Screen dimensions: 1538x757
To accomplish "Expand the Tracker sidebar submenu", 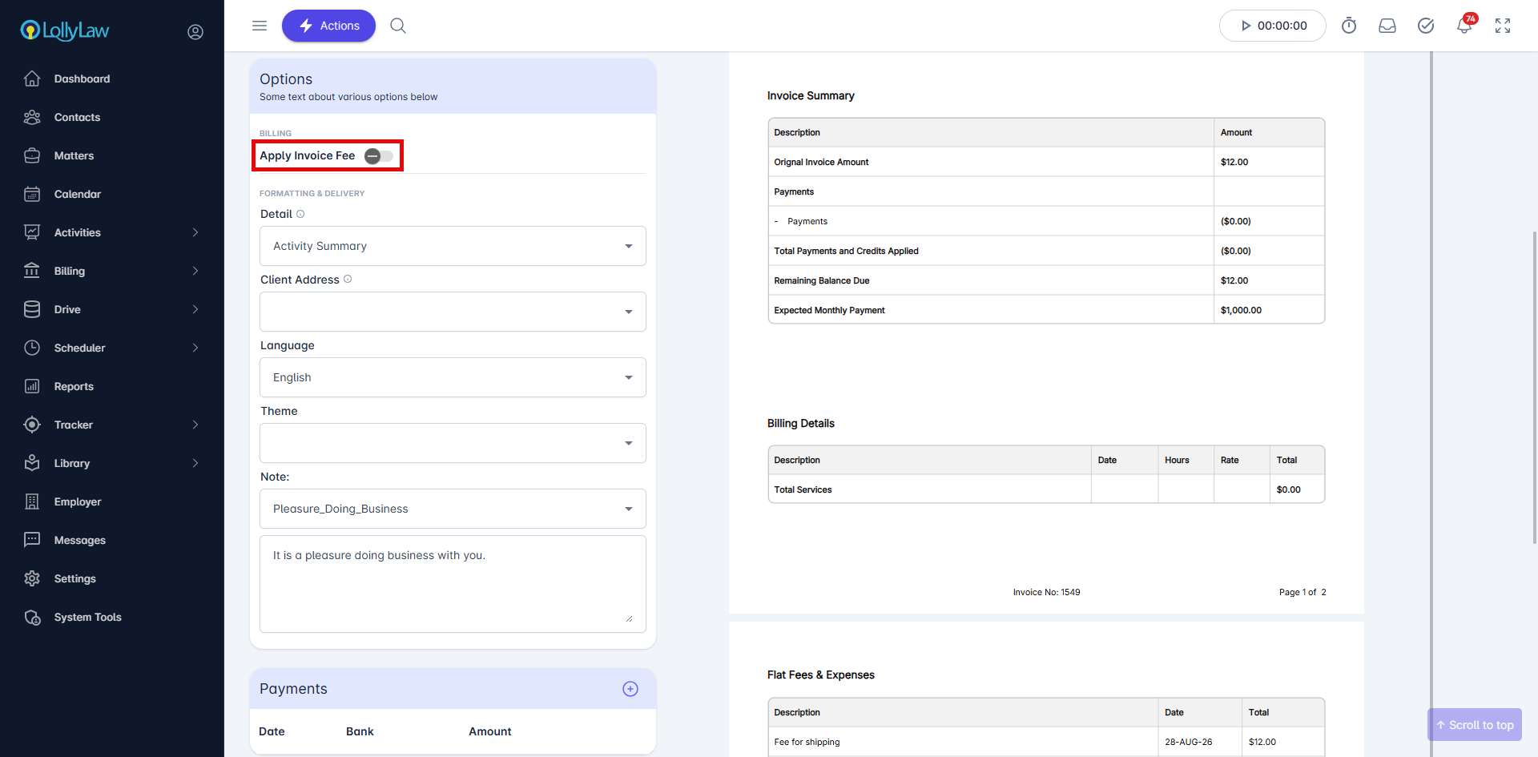I will [195, 425].
